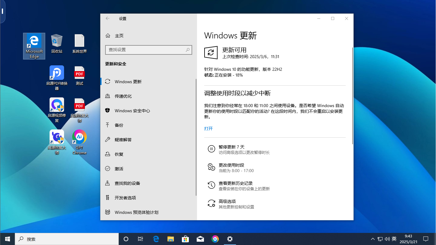Click the network icon in system tray
This screenshot has width=436, height=245.
pos(380,239)
